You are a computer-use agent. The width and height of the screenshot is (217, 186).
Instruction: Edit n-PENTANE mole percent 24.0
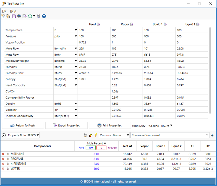[x=96, y=164]
